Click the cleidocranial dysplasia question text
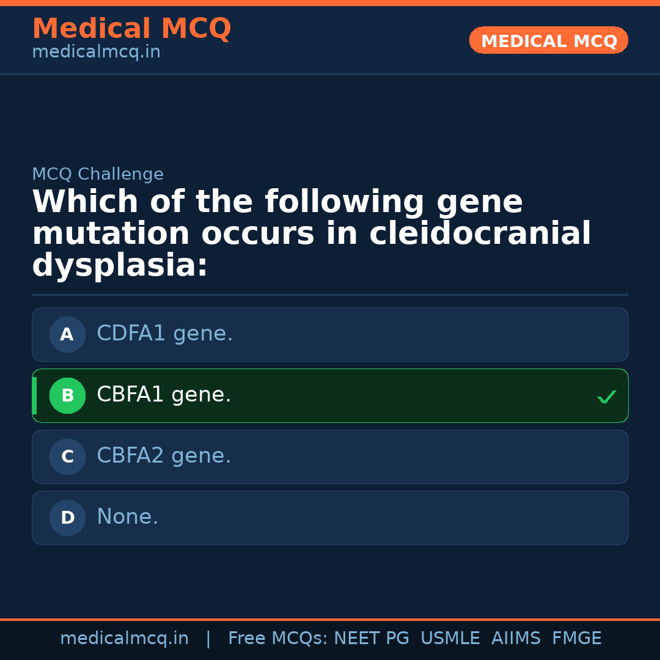 click(311, 234)
